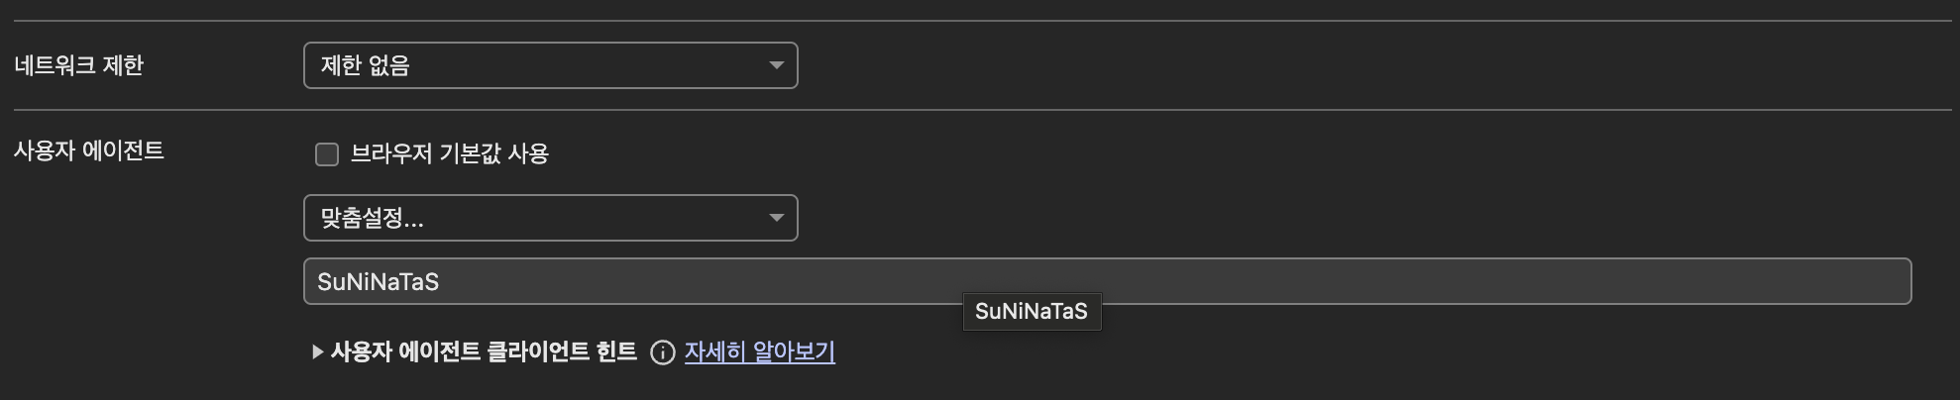The width and height of the screenshot is (1960, 400).
Task: Click the blank middle area of 제한 없음 selector
Action: [585, 65]
